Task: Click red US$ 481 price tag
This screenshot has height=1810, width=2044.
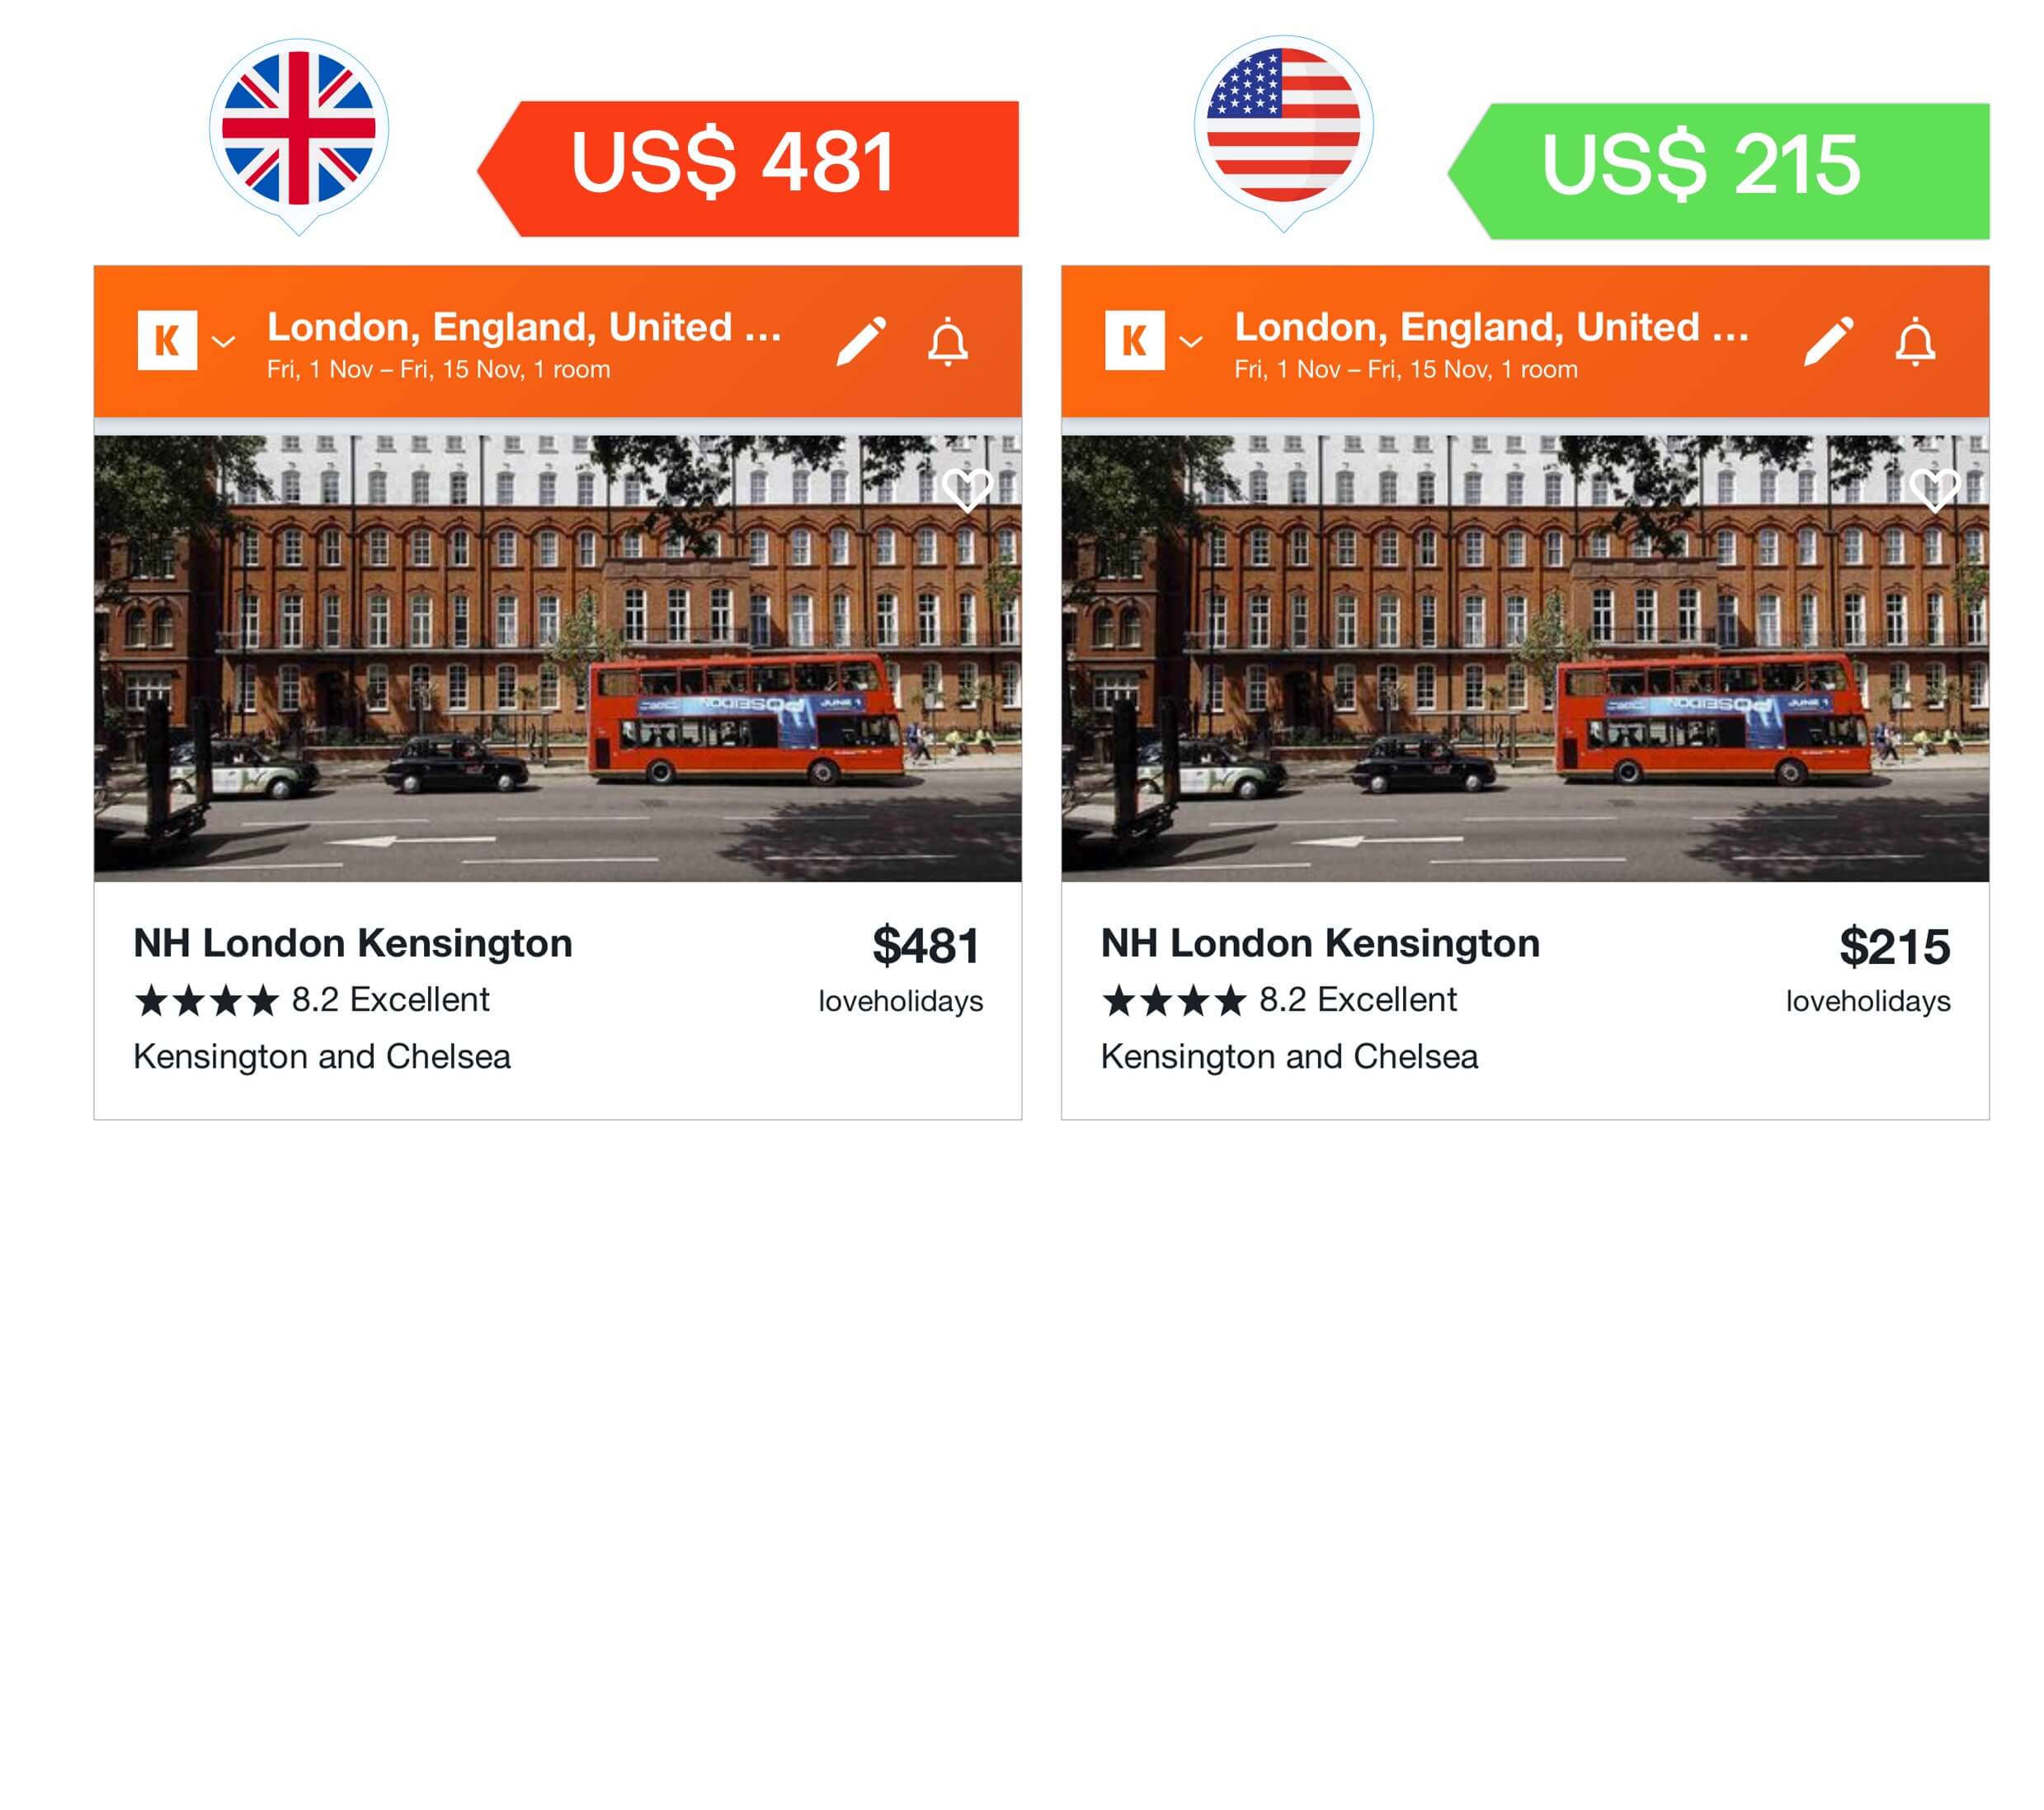Action: coord(748,169)
